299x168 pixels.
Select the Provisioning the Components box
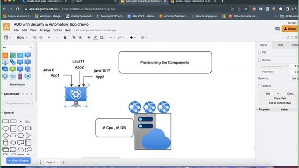point(165,62)
